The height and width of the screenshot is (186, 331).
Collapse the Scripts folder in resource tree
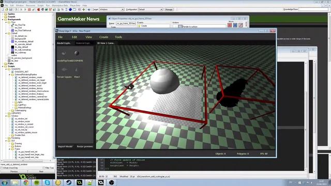(x=3, y=66)
